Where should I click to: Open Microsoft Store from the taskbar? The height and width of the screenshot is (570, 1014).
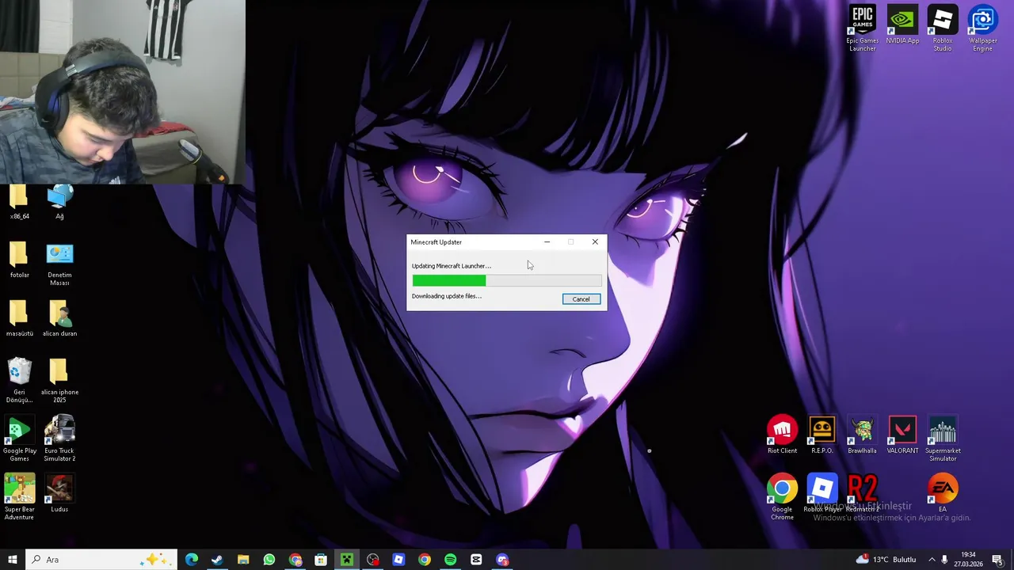coord(321,560)
